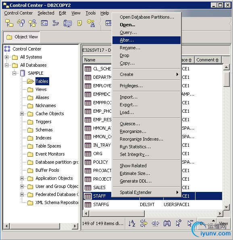The image size is (233, 240).
Task: Click the select all cursor icon
Action: coord(178,223)
